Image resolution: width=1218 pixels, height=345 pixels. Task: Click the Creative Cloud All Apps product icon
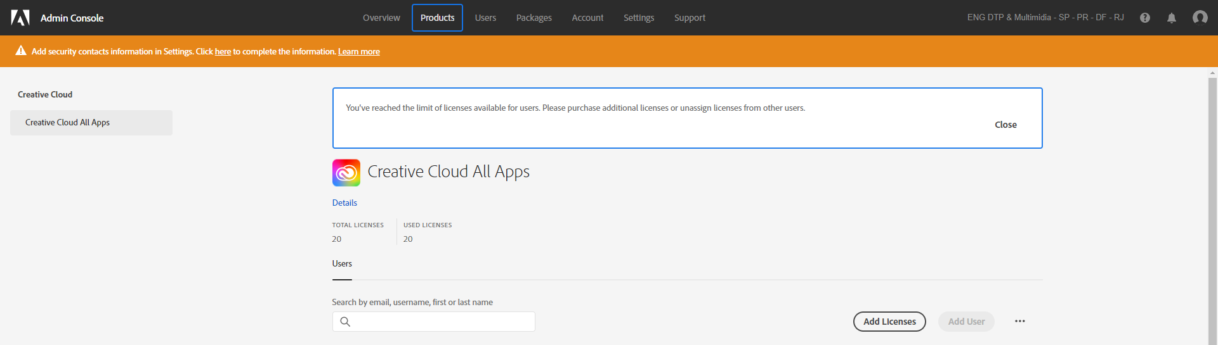[x=346, y=173]
